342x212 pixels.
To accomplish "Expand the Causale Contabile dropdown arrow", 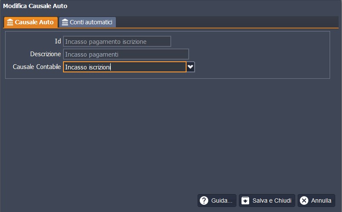I will pos(191,67).
